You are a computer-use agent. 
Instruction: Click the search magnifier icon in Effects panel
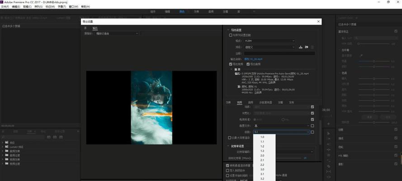[3, 137]
